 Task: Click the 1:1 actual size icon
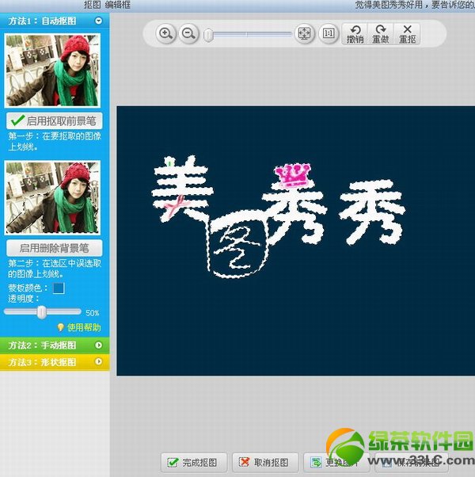tap(329, 33)
